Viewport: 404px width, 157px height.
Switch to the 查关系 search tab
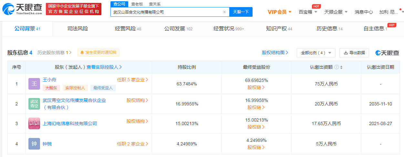155,4
